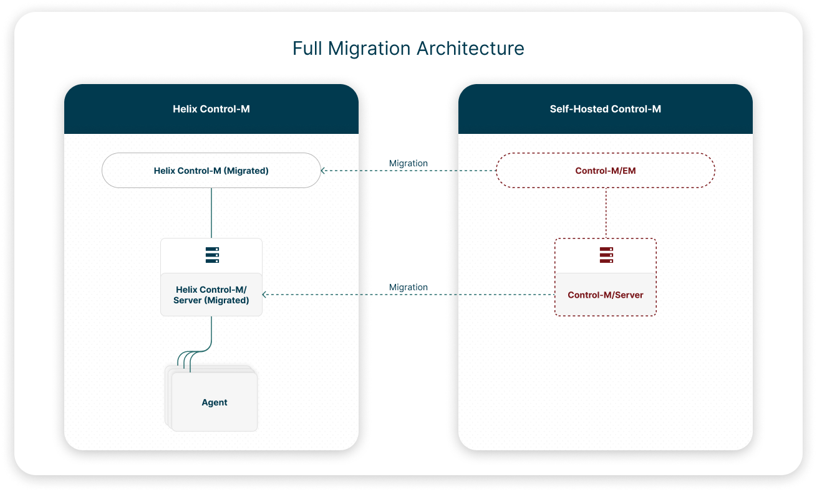The height and width of the screenshot is (492, 817).
Task: Click the Helix Control-M panel header
Action: pyautogui.click(x=211, y=109)
